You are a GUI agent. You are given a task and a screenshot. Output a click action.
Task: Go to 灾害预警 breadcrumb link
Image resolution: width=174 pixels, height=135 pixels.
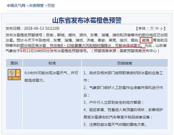(36, 6)
